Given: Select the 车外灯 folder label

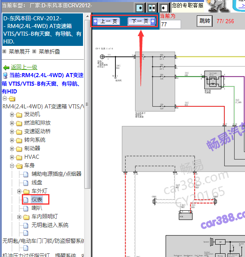Looking at the screenshot, I should tap(40, 191).
